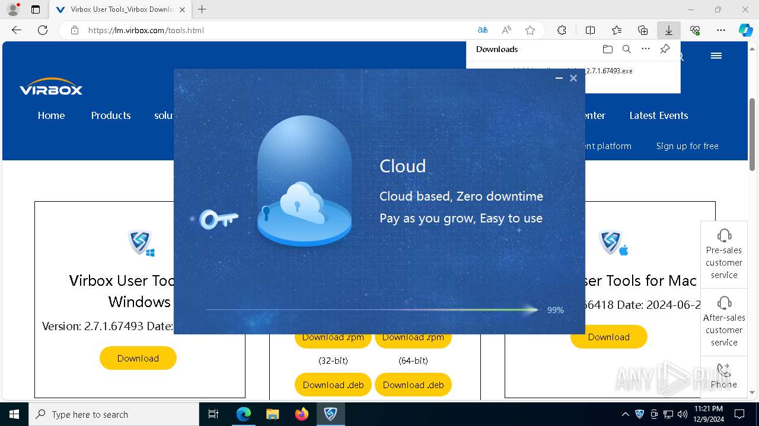Open browser essentials heart icon
Image resolution: width=759 pixels, height=426 pixels.
pyautogui.click(x=695, y=30)
